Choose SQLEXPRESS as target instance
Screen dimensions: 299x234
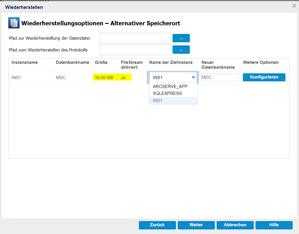[x=167, y=93]
